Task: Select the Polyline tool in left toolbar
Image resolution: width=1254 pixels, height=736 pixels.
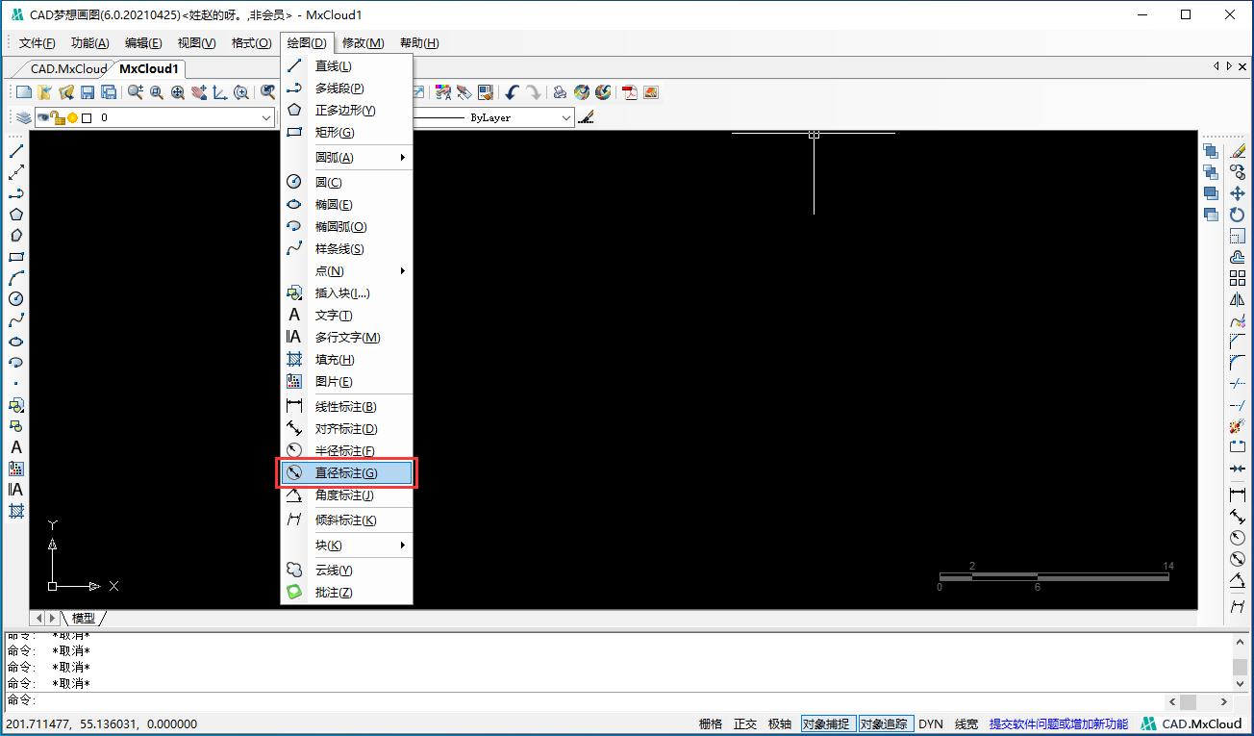Action: click(x=16, y=193)
